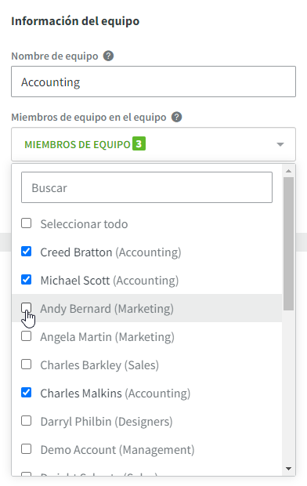Collapse the Miembros de equipo dropdown arrow
The width and height of the screenshot is (307, 486).
[280, 144]
